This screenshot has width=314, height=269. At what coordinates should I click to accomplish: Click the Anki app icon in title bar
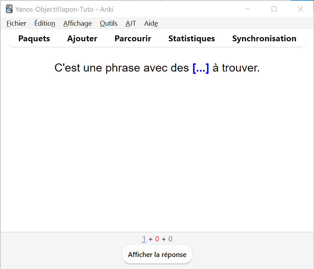pos(9,9)
